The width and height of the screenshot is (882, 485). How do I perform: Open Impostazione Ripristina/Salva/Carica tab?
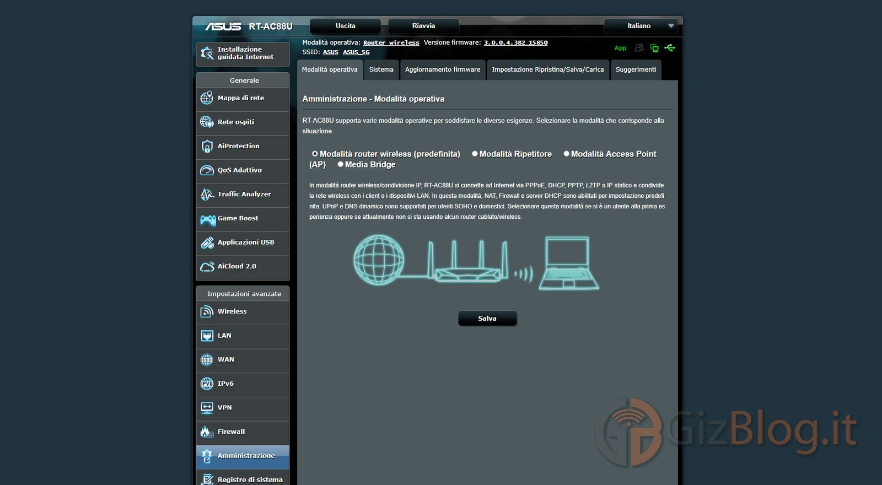548,70
